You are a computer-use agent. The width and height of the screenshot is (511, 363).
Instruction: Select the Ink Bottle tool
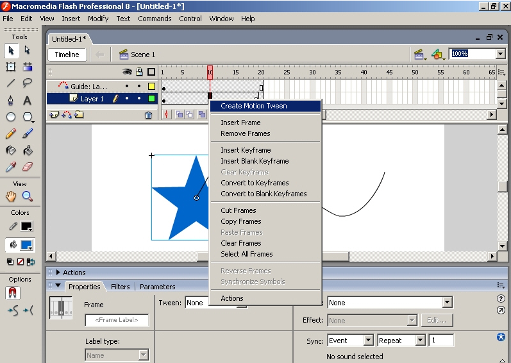pyautogui.click(x=11, y=150)
